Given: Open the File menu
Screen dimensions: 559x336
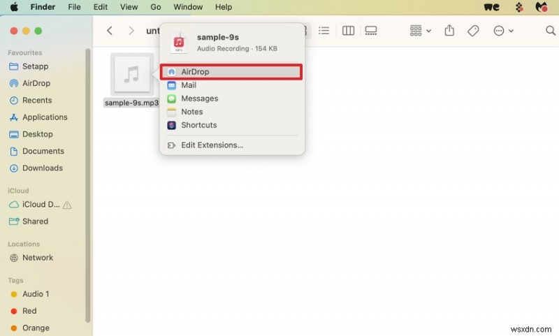Looking at the screenshot, I should pos(74,7).
